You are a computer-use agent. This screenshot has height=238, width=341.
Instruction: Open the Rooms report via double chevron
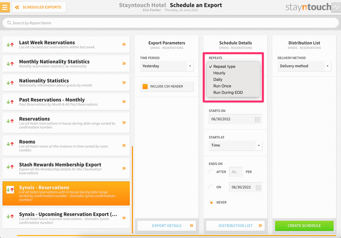124,145
